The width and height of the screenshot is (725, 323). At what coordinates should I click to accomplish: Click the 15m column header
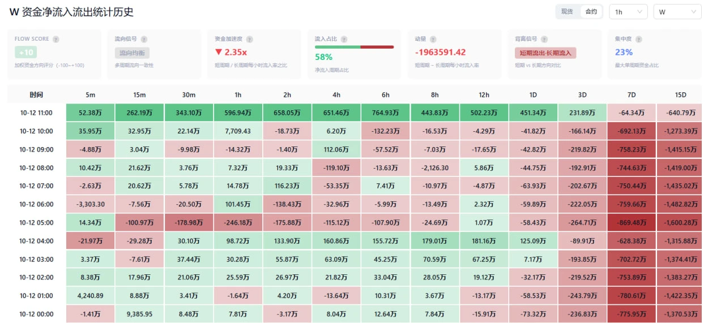coord(139,94)
